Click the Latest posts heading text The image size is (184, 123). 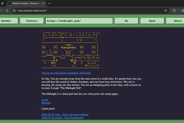(48, 109)
